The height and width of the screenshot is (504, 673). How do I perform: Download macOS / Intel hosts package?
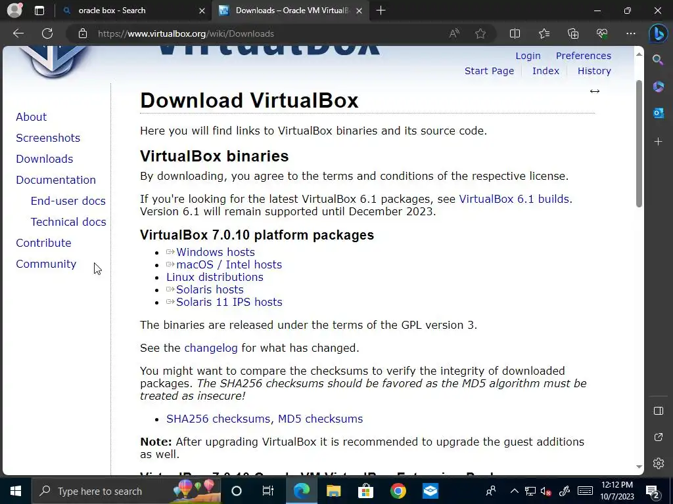pyautogui.click(x=229, y=264)
